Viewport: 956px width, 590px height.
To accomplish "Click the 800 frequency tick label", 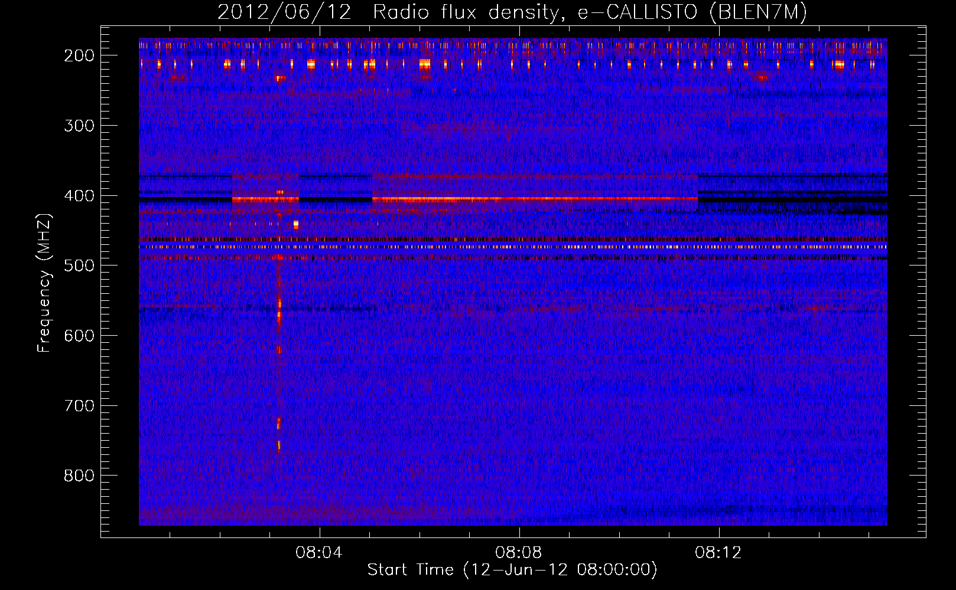I will [x=79, y=476].
